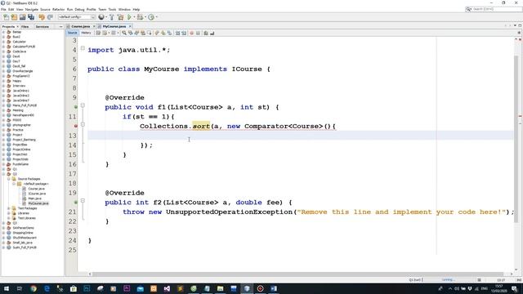The width and height of the screenshot is (523, 294).
Task: Click the New Project toolbar icon
Action: [x=14, y=17]
